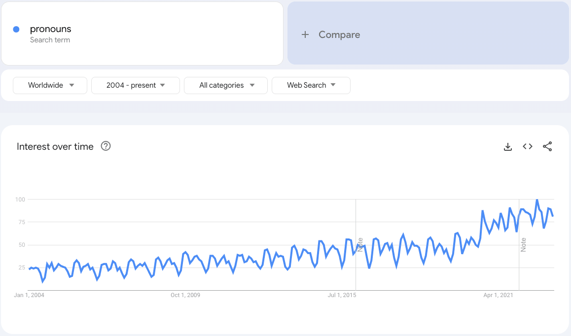Click the 2015 Note marker on chart
Screen dimensions: 571x336
coord(360,244)
